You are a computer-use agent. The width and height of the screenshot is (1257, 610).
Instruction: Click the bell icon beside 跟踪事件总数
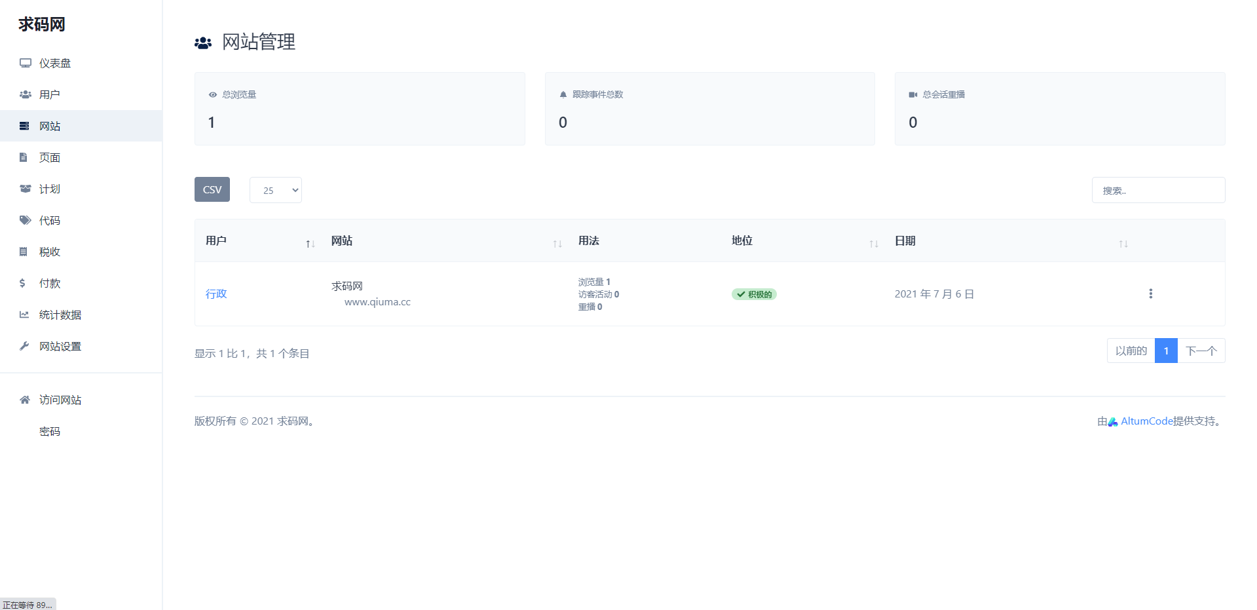pyautogui.click(x=563, y=94)
